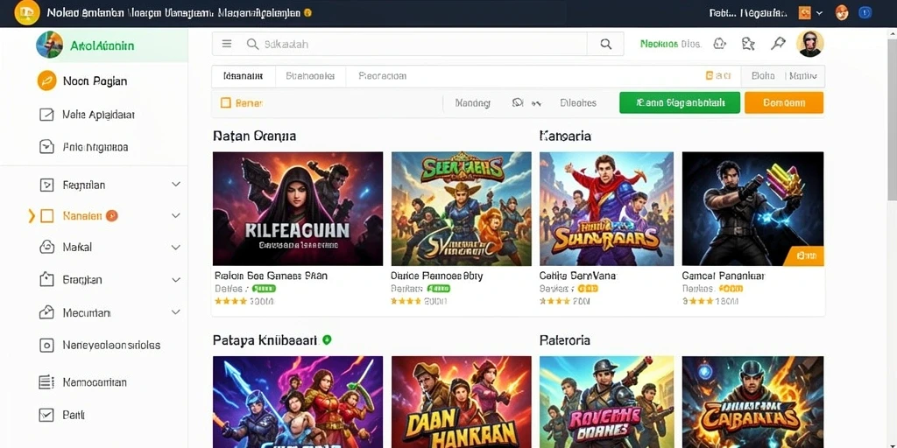The width and height of the screenshot is (897, 448).
Task: Toggle the Kanaien sidebar checkbox
Action: pyautogui.click(x=47, y=215)
